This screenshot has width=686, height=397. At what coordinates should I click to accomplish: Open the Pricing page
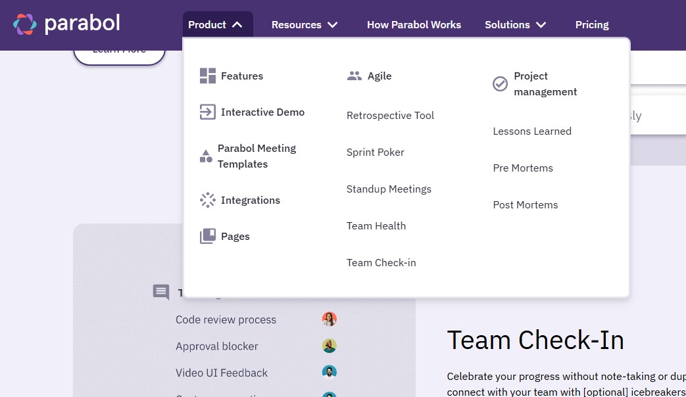(x=592, y=24)
